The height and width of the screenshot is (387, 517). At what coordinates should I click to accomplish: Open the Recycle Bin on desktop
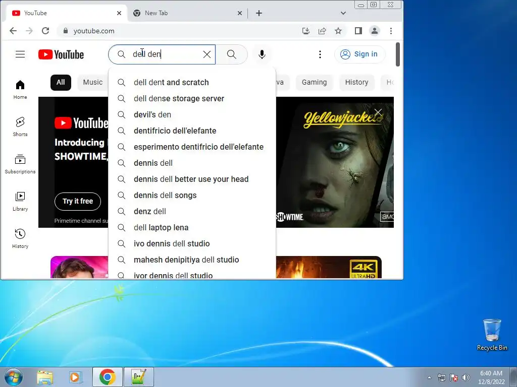[x=492, y=335]
